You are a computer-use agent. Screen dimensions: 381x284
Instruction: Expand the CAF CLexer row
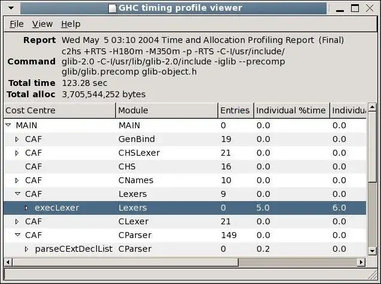pos(17,221)
